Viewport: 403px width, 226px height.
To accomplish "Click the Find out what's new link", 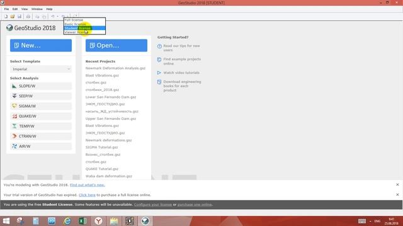I will click(88, 185).
